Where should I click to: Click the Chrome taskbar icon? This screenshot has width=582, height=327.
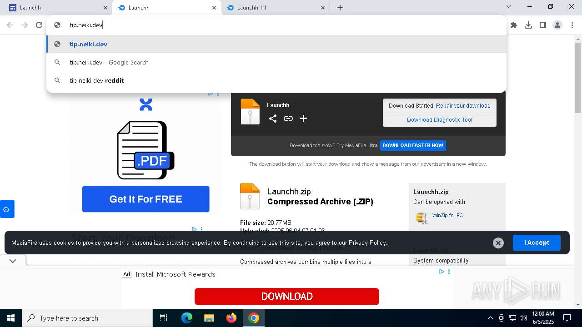point(254,318)
